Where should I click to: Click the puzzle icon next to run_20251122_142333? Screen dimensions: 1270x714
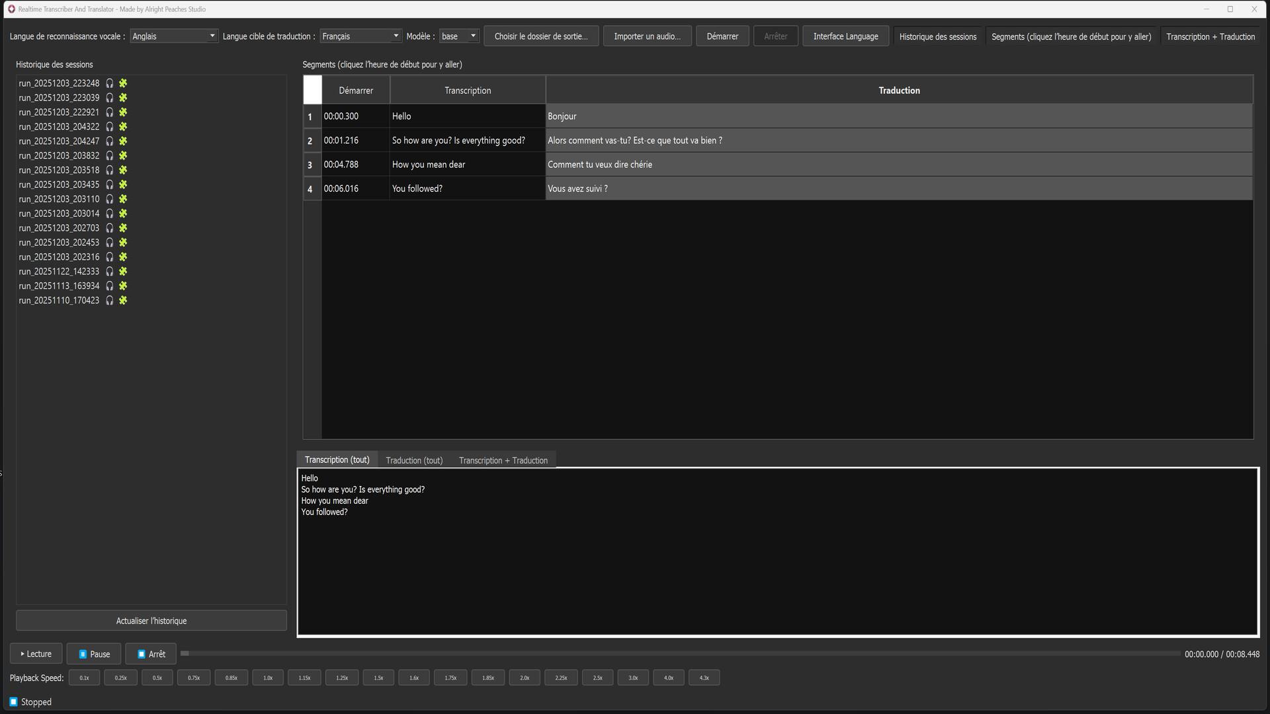(x=123, y=271)
